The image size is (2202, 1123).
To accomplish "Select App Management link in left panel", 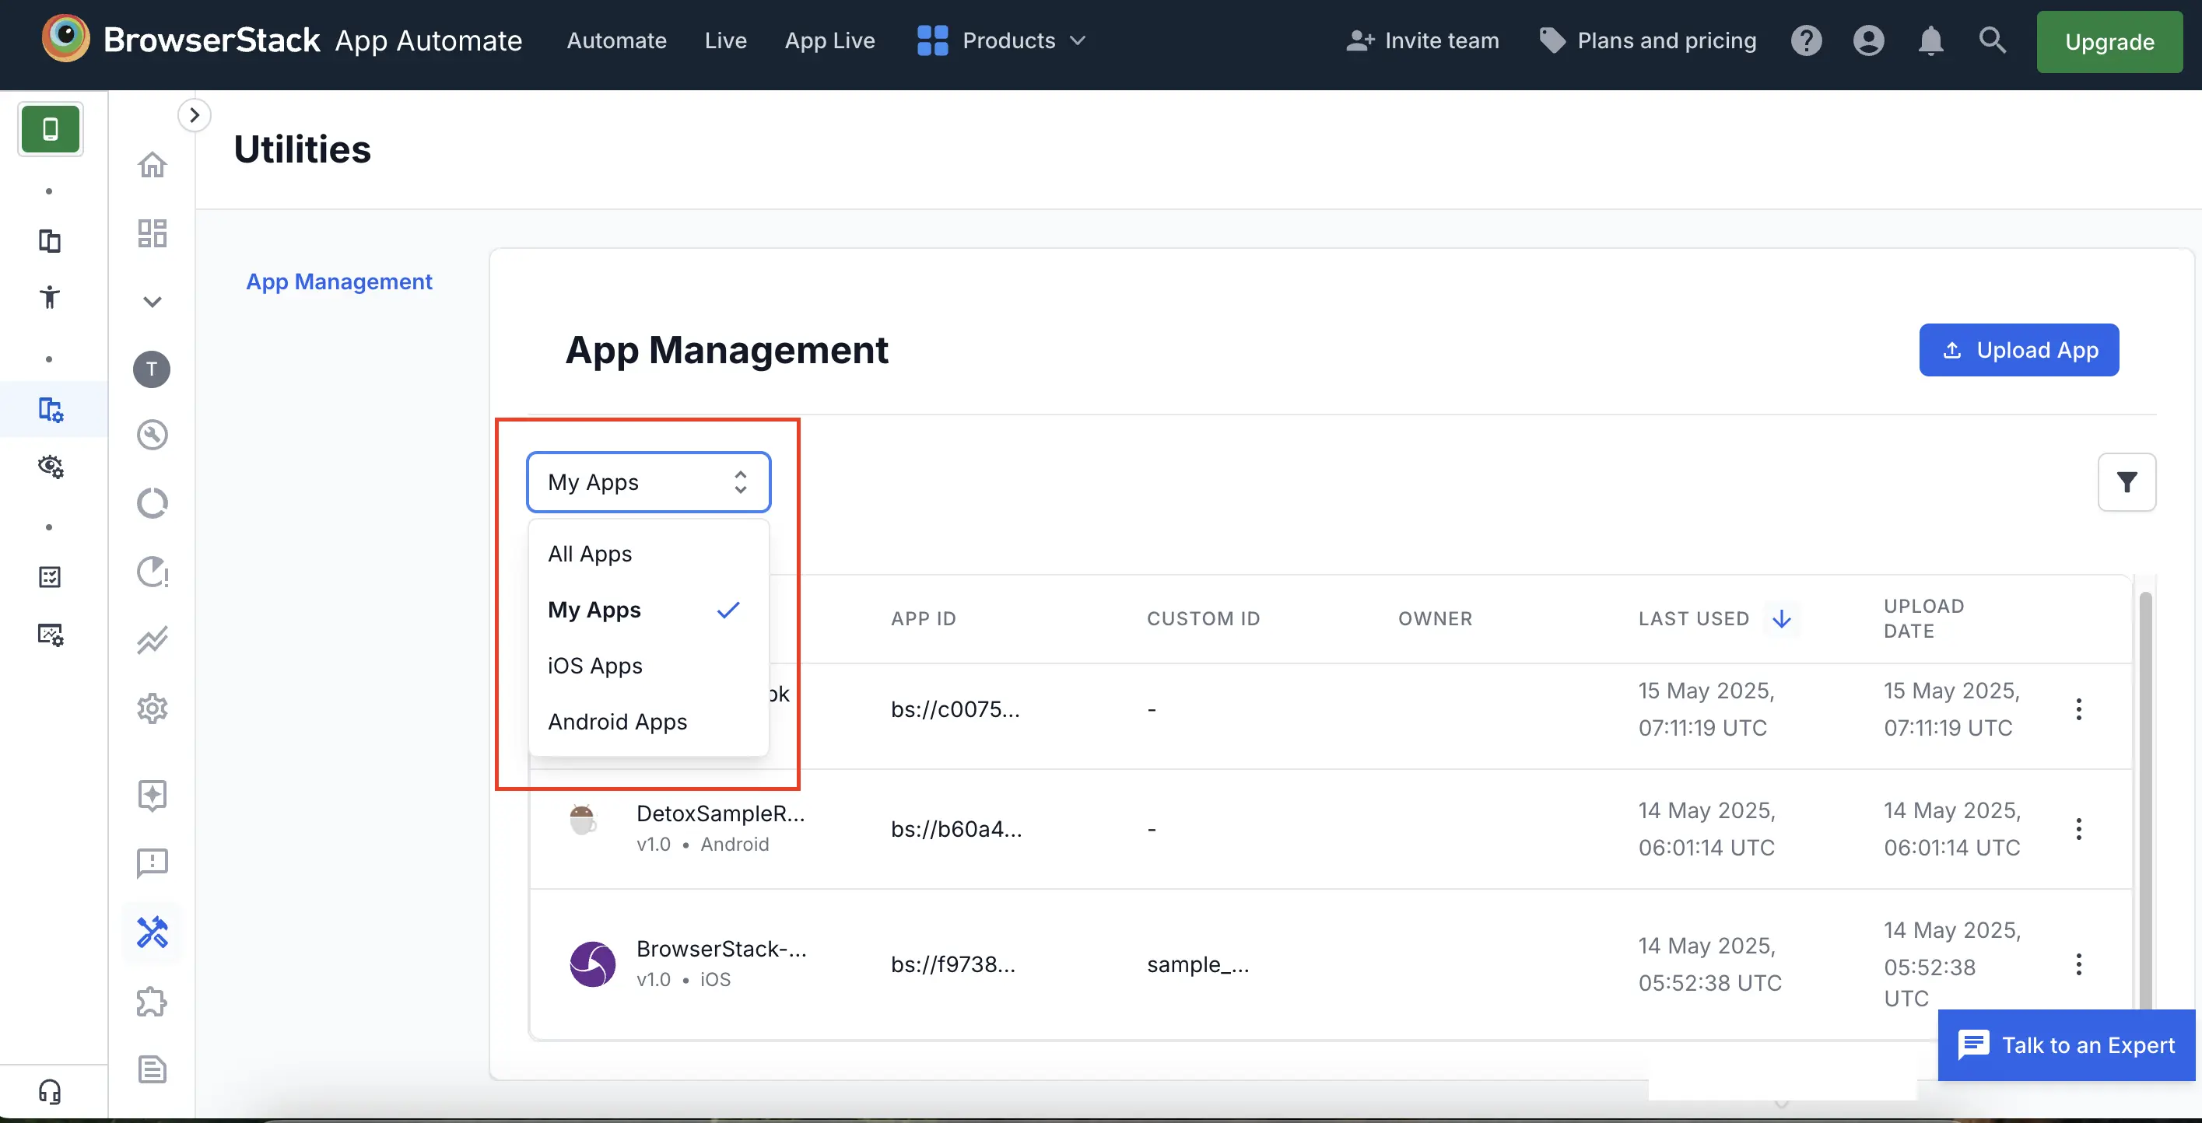I will pos(338,282).
